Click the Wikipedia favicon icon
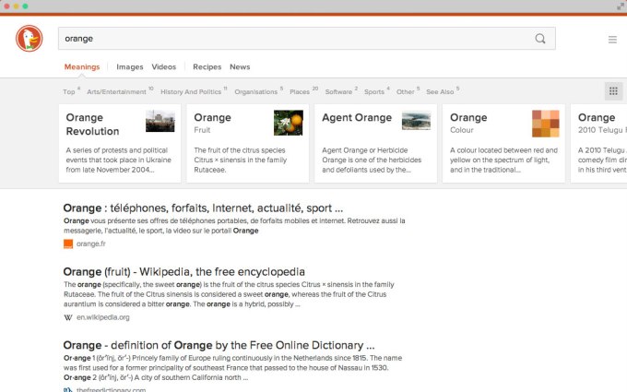Viewport: 627px width, 392px height. (x=68, y=317)
